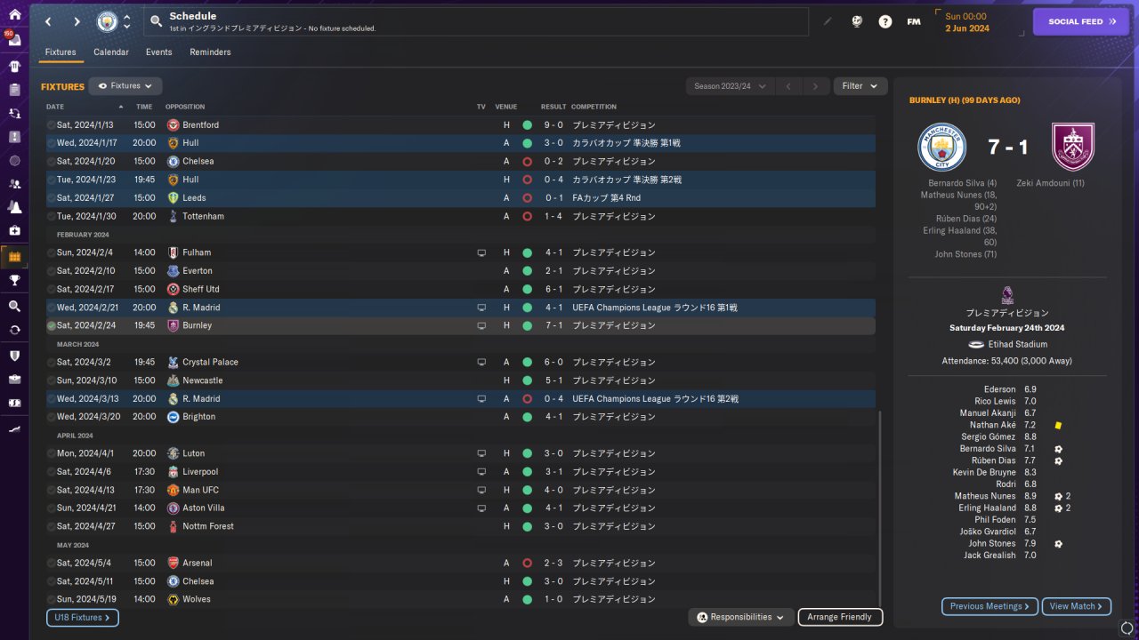Click the Manchester City badge in top bar
The width and height of the screenshot is (1139, 640).
pos(107,21)
